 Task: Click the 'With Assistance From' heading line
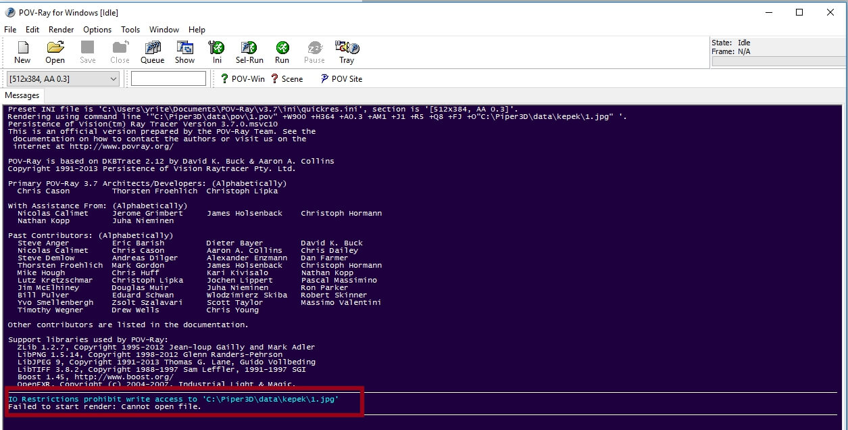(97, 206)
